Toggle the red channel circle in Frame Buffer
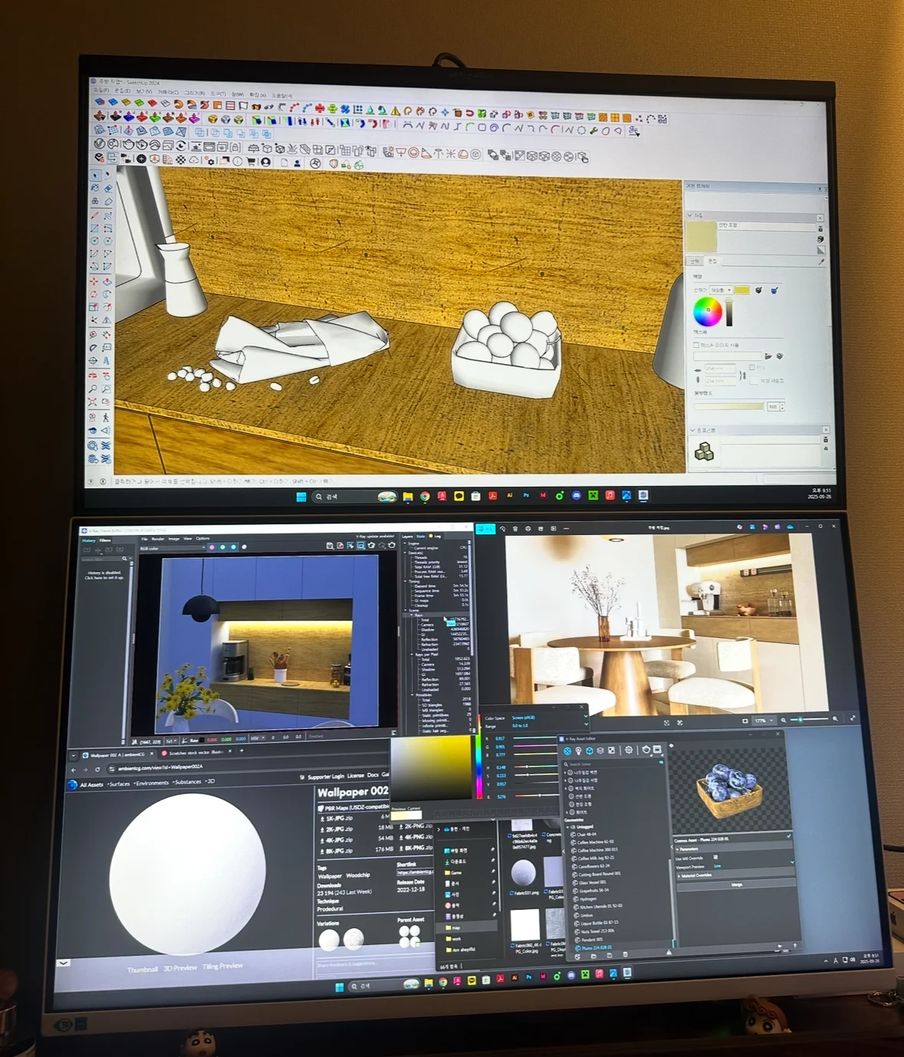 pyautogui.click(x=212, y=547)
